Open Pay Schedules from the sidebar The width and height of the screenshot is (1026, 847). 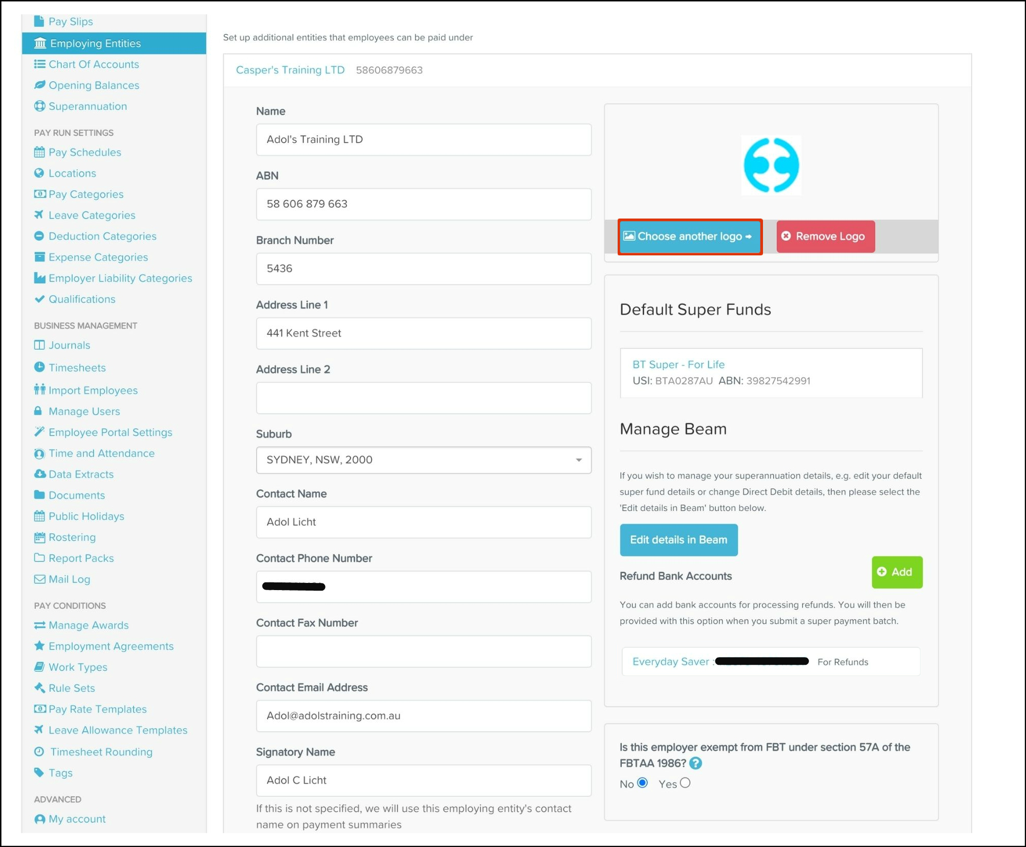(x=85, y=152)
